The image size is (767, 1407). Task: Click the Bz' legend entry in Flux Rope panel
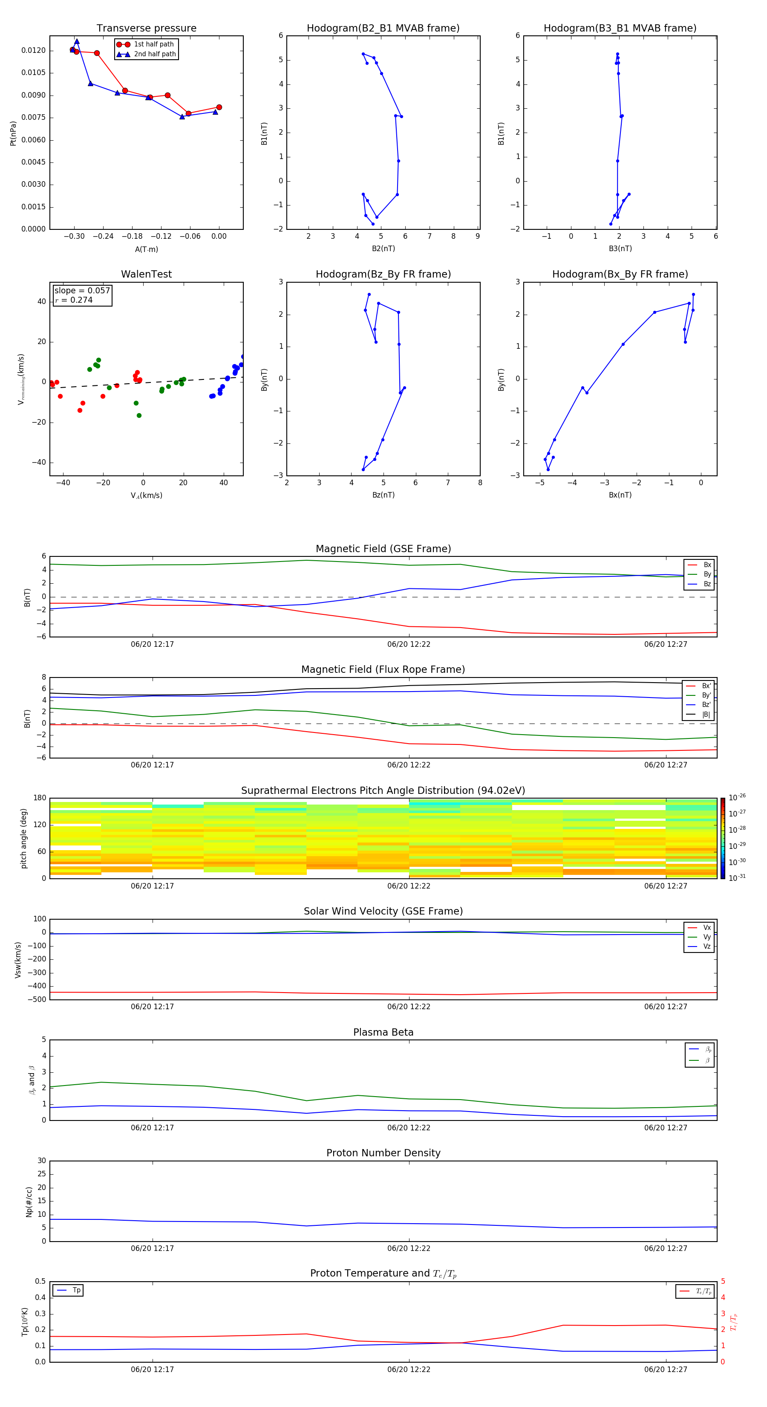point(698,705)
